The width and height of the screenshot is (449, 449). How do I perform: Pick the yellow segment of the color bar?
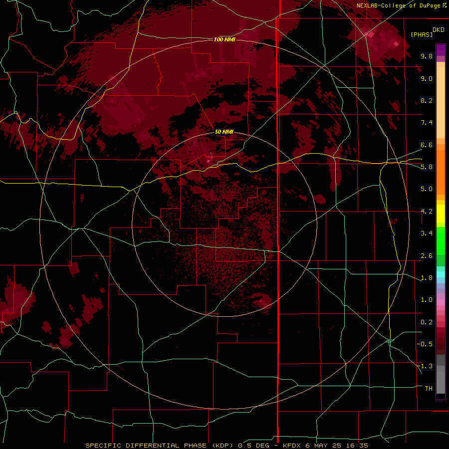(441, 214)
